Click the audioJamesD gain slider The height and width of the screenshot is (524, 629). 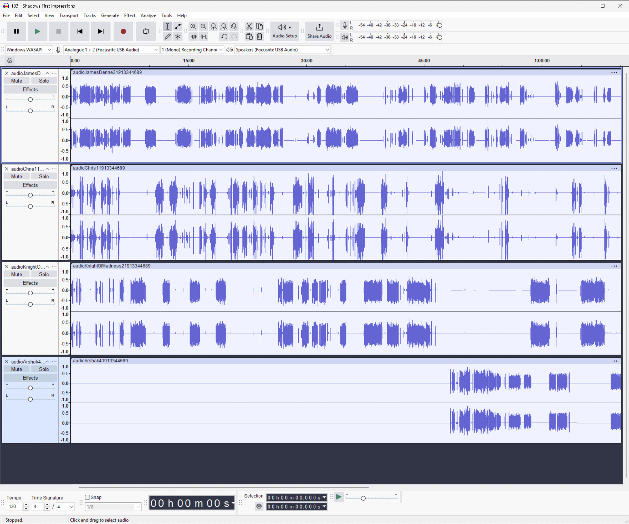[x=30, y=99]
